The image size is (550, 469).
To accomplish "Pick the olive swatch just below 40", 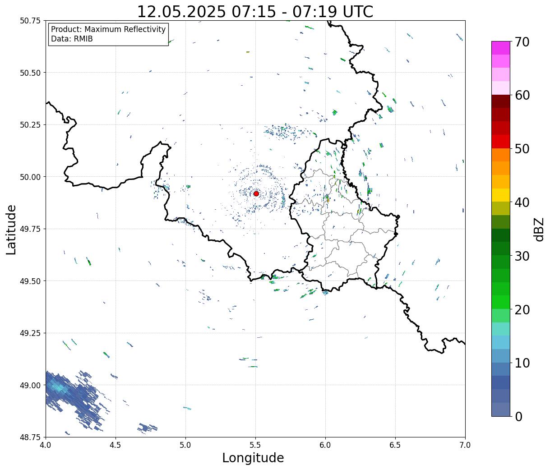I will (x=501, y=208).
